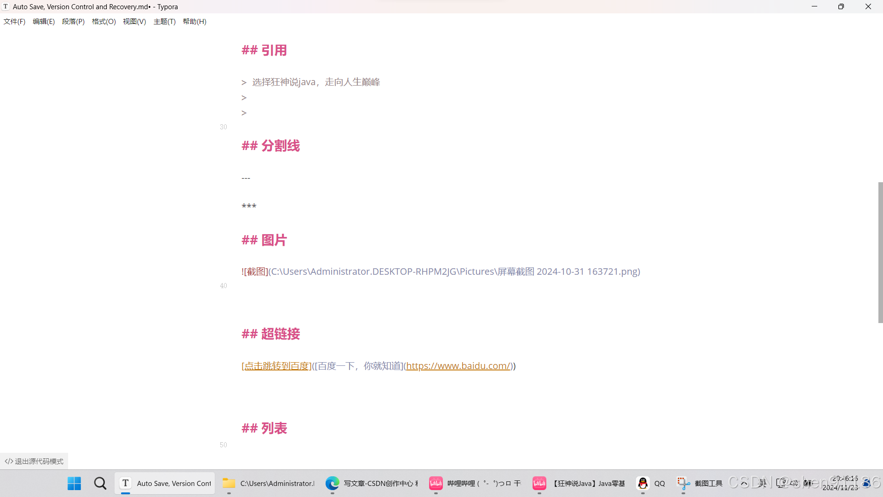Open the 段落(P) paragraph menu
Viewport: 883px width, 497px height.
(x=73, y=22)
